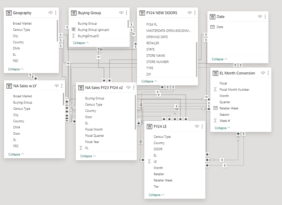Image resolution: width=282 pixels, height=205 pixels.
Task: Toggle visibility eye on EL Month Conversion table
Action: pyautogui.click(x=263, y=73)
